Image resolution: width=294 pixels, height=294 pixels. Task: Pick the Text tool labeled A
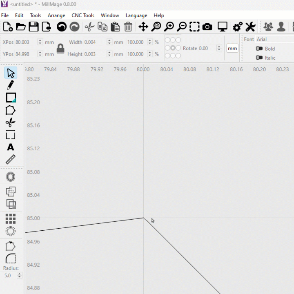11,147
